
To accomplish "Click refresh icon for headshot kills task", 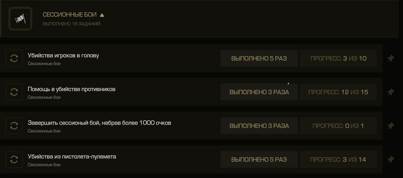I will point(14,58).
